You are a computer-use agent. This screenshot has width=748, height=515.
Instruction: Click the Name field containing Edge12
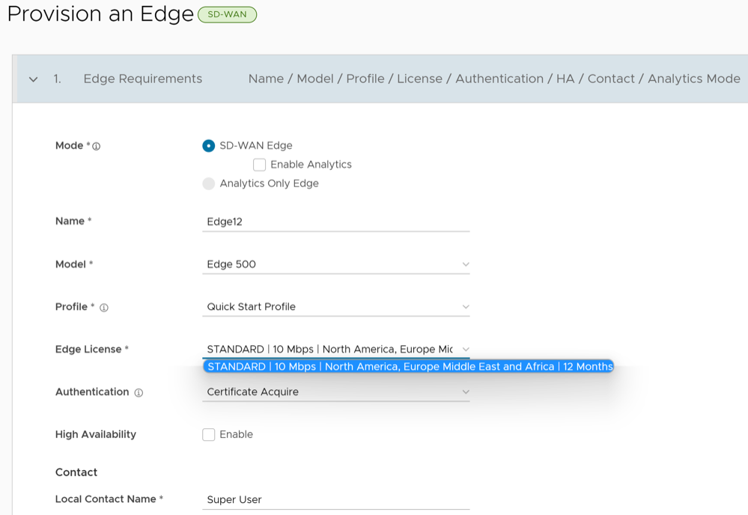(335, 222)
